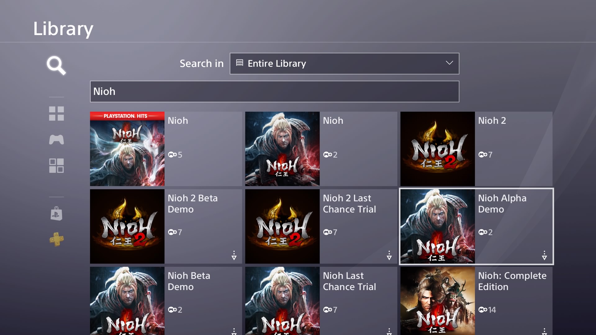The width and height of the screenshot is (596, 335).
Task: Open PlayStation Store bag icon
Action: 56,214
